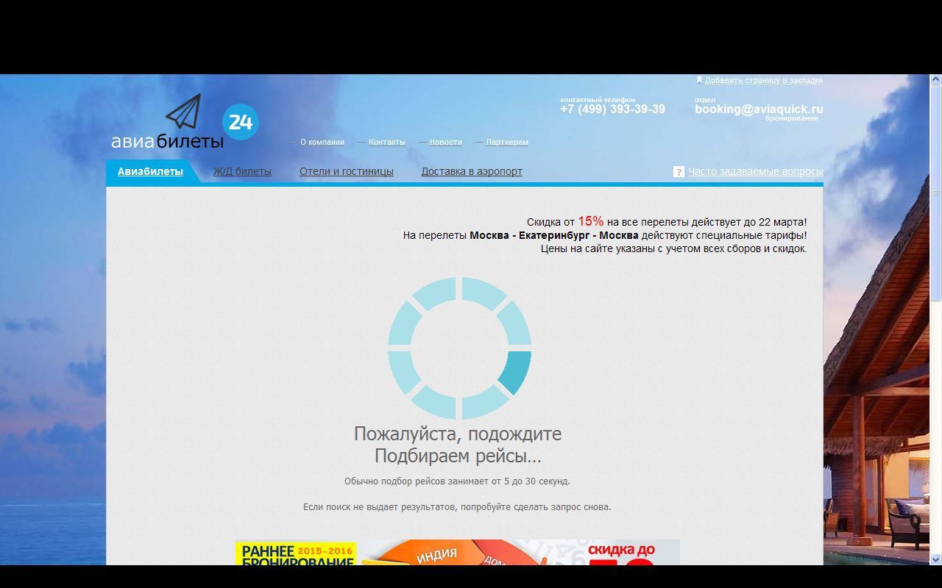The image size is (942, 588).
Task: Open Добавить страницу в закладки link
Action: (x=764, y=80)
